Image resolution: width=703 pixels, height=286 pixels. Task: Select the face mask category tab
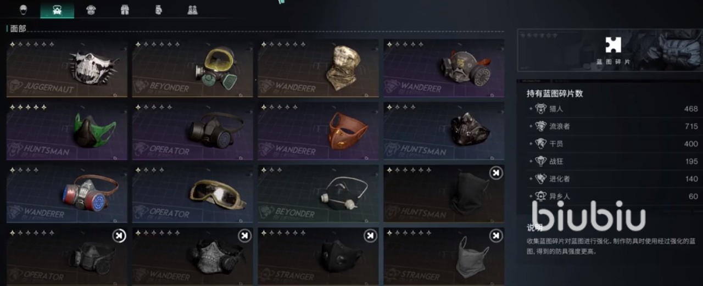(x=57, y=10)
